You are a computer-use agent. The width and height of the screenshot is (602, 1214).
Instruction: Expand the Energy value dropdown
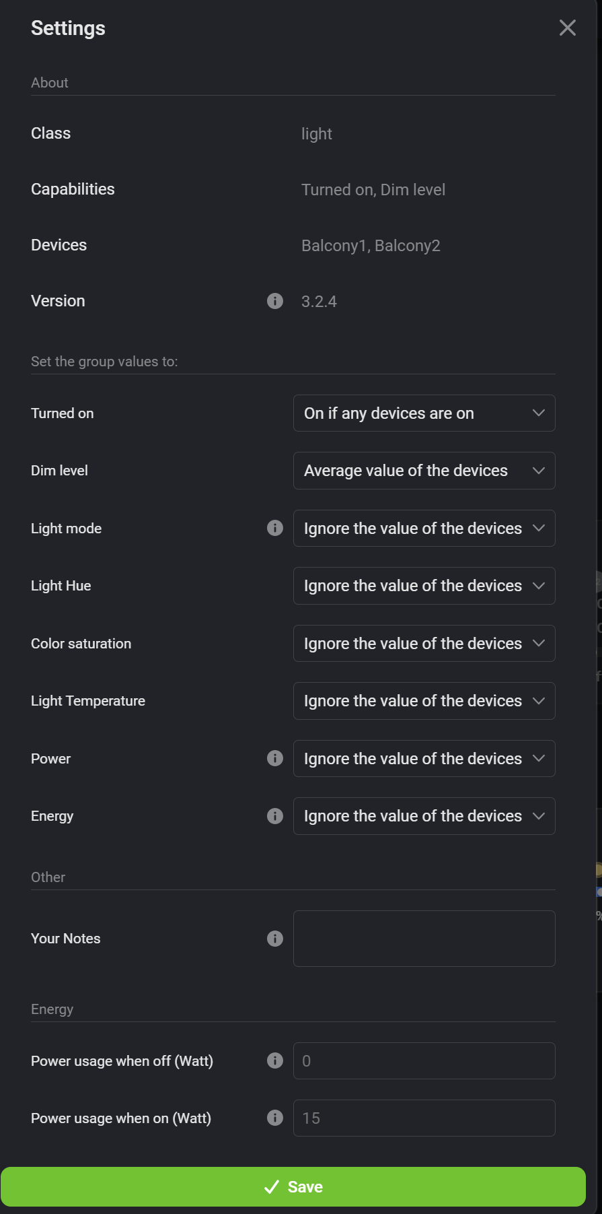[x=424, y=816]
